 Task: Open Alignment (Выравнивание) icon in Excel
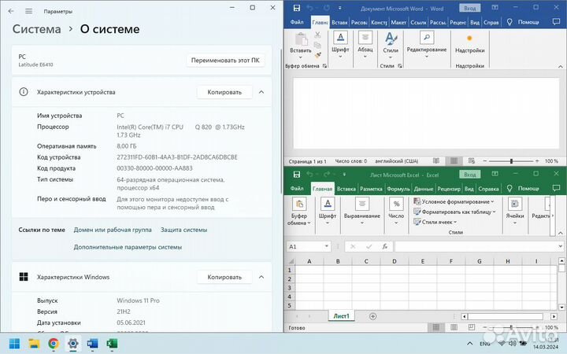click(362, 204)
